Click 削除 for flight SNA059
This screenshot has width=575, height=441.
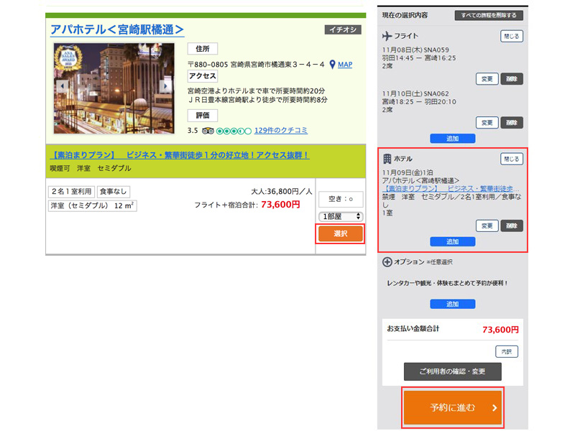point(512,79)
